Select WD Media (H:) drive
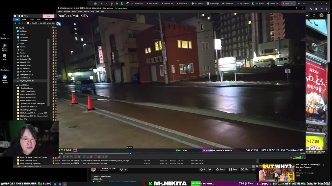Viewport: 332px width, 186px height. 25,68
